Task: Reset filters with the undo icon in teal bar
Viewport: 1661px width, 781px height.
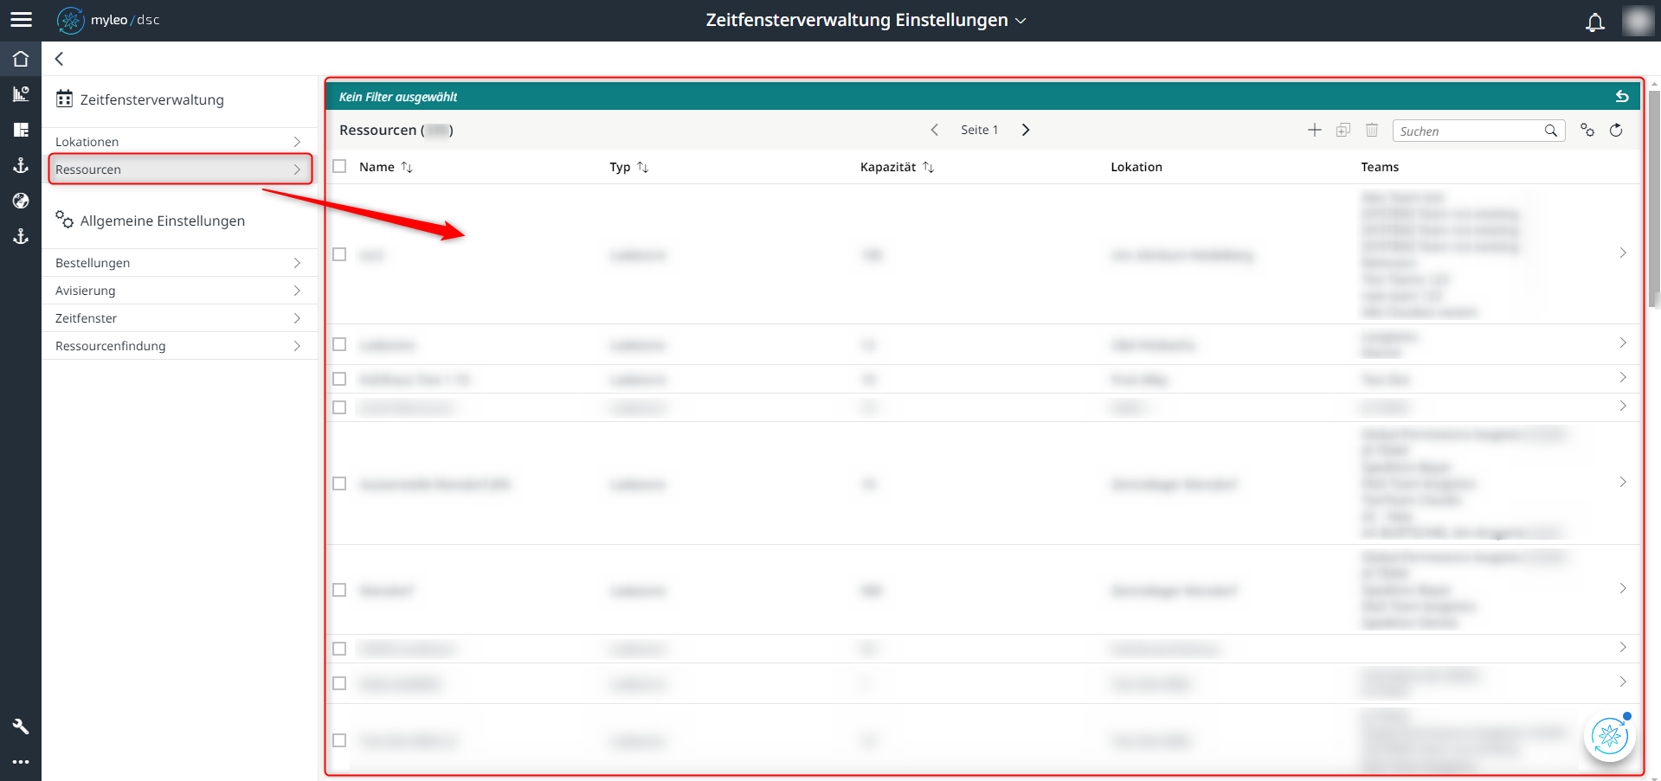Action: coord(1621,95)
